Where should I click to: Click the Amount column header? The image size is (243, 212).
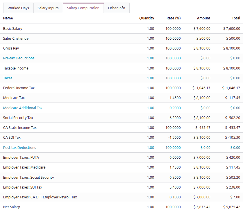click(204, 18)
